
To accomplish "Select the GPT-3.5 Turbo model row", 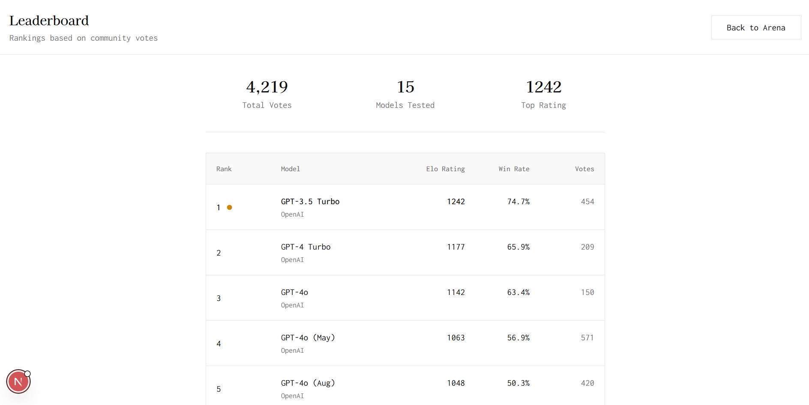I will [x=405, y=207].
